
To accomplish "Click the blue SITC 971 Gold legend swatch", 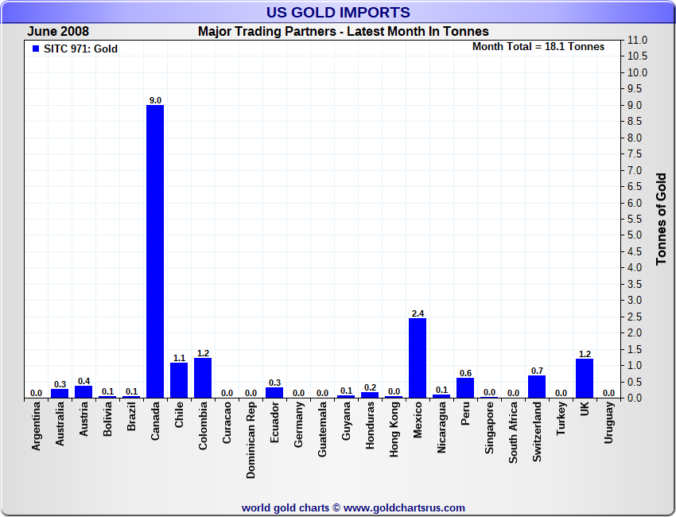I will (35, 49).
